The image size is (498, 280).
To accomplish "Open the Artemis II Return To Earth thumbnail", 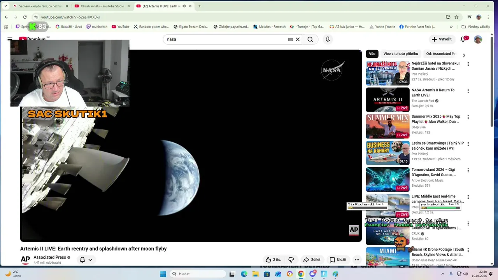I will 388,100.
